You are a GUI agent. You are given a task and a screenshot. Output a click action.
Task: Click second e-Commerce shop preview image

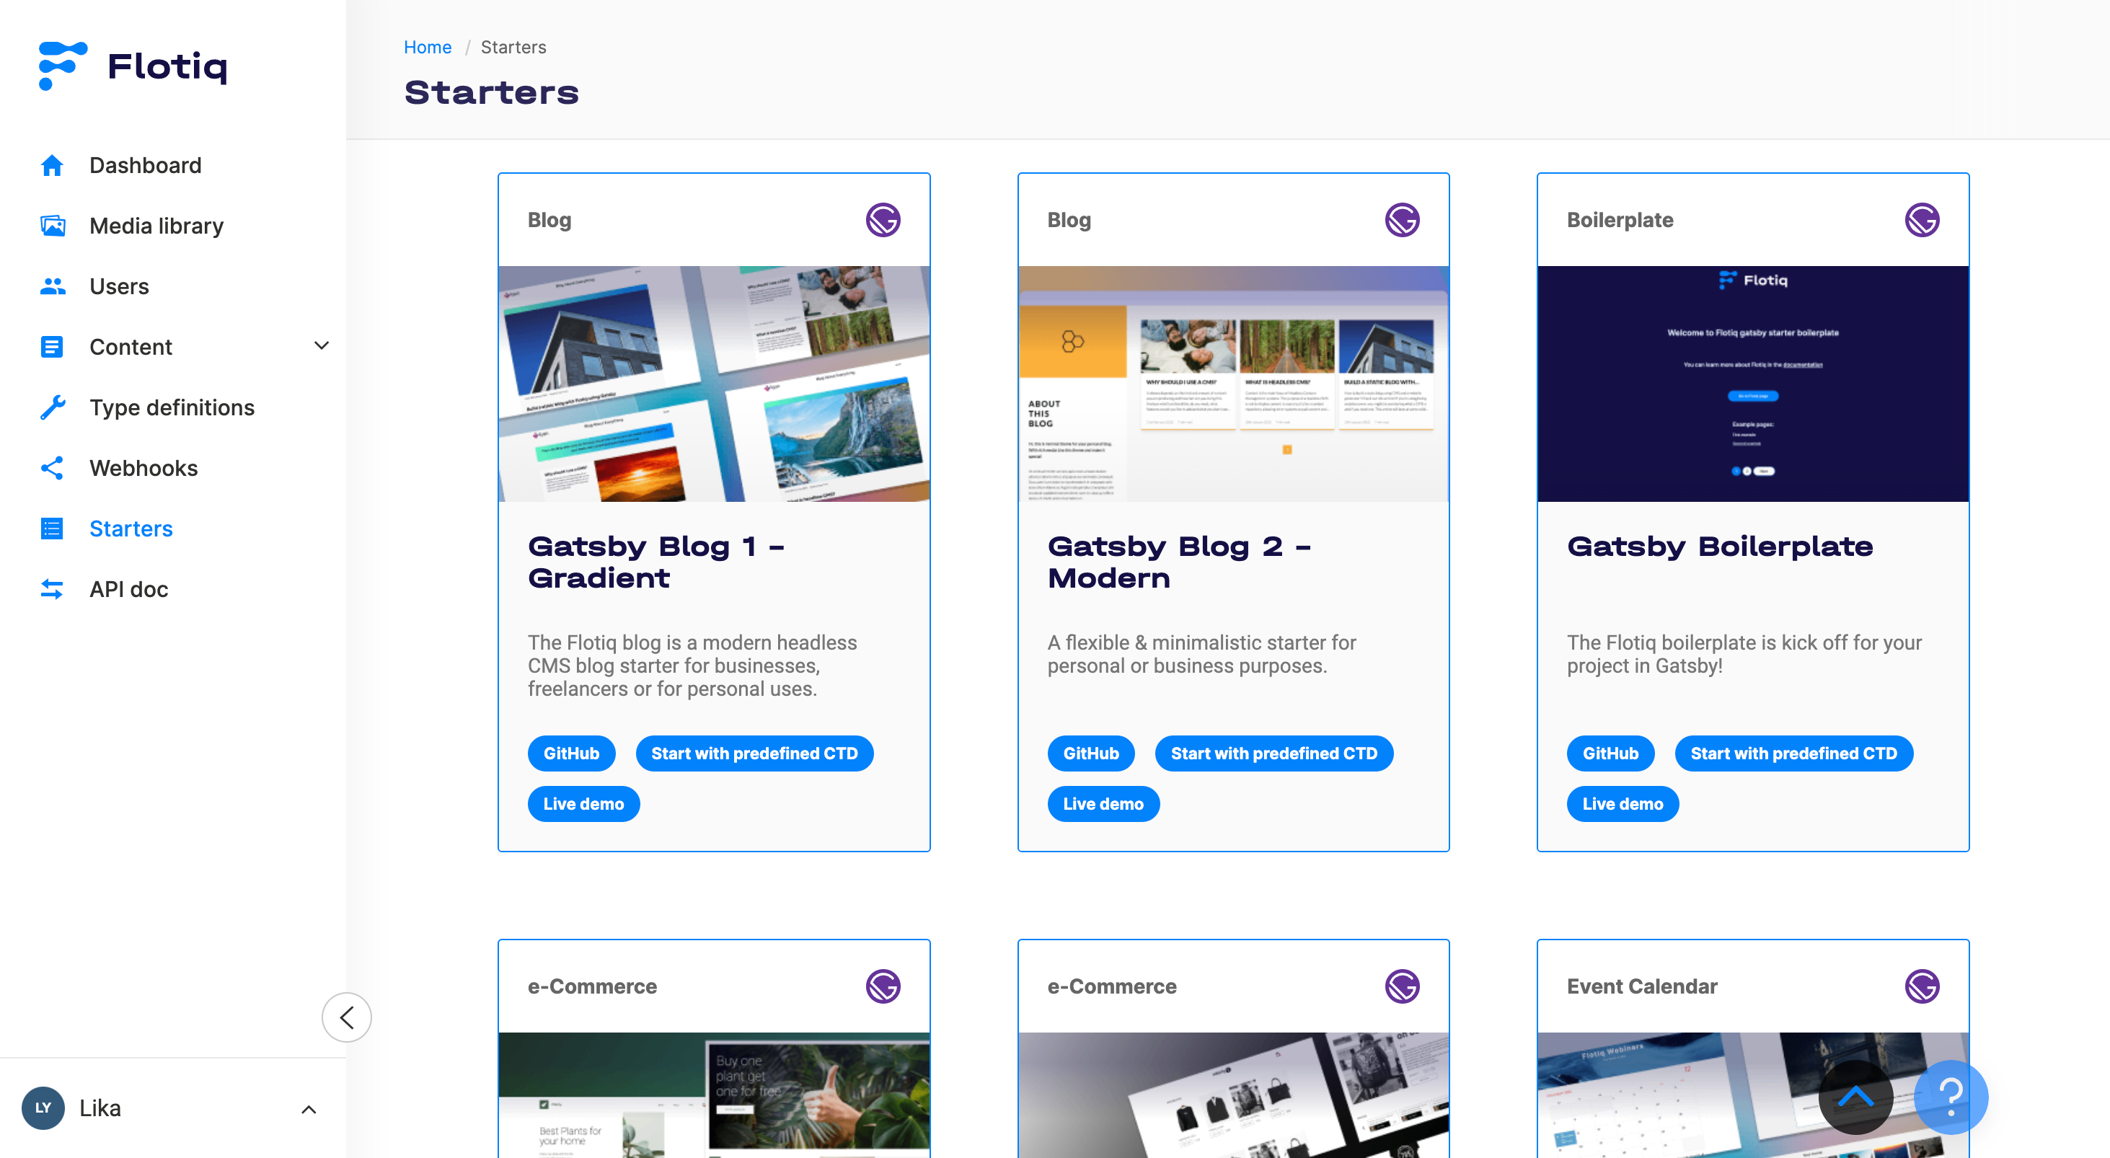(x=1234, y=1095)
